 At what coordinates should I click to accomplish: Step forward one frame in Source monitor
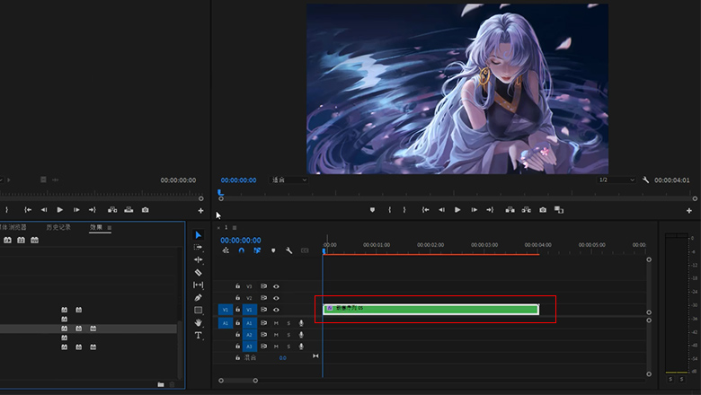tap(76, 210)
